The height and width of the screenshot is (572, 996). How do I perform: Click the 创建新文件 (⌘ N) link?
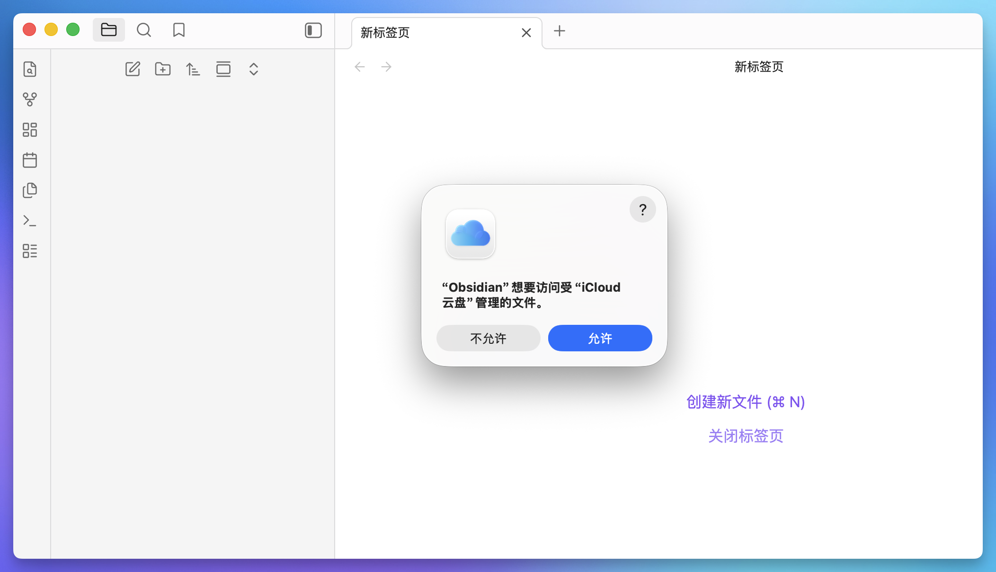pos(746,402)
